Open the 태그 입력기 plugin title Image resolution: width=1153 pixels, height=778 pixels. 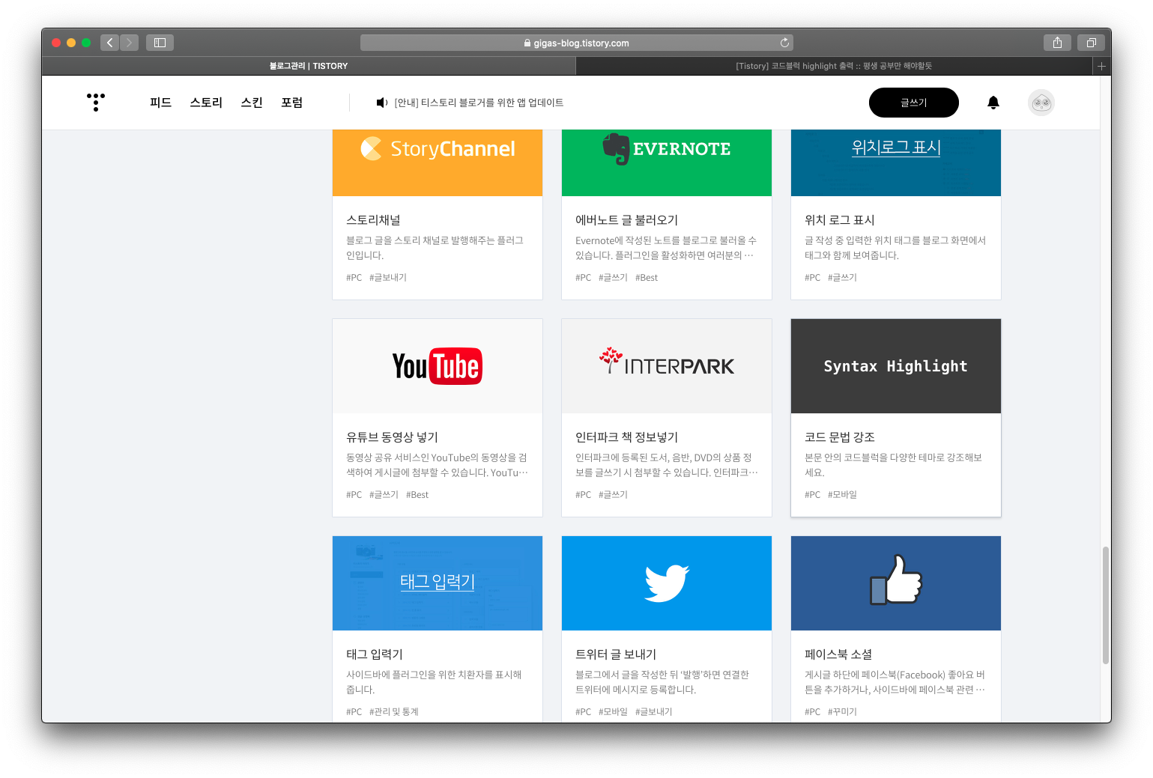[375, 654]
